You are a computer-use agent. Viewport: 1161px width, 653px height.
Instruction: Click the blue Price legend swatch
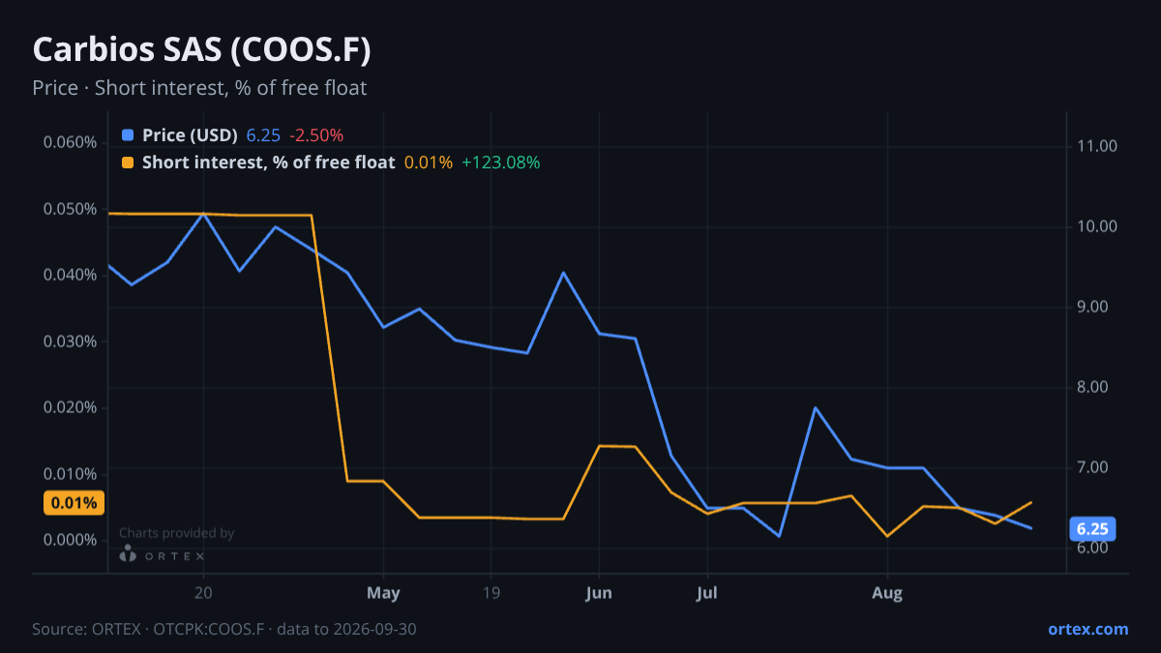pos(128,135)
